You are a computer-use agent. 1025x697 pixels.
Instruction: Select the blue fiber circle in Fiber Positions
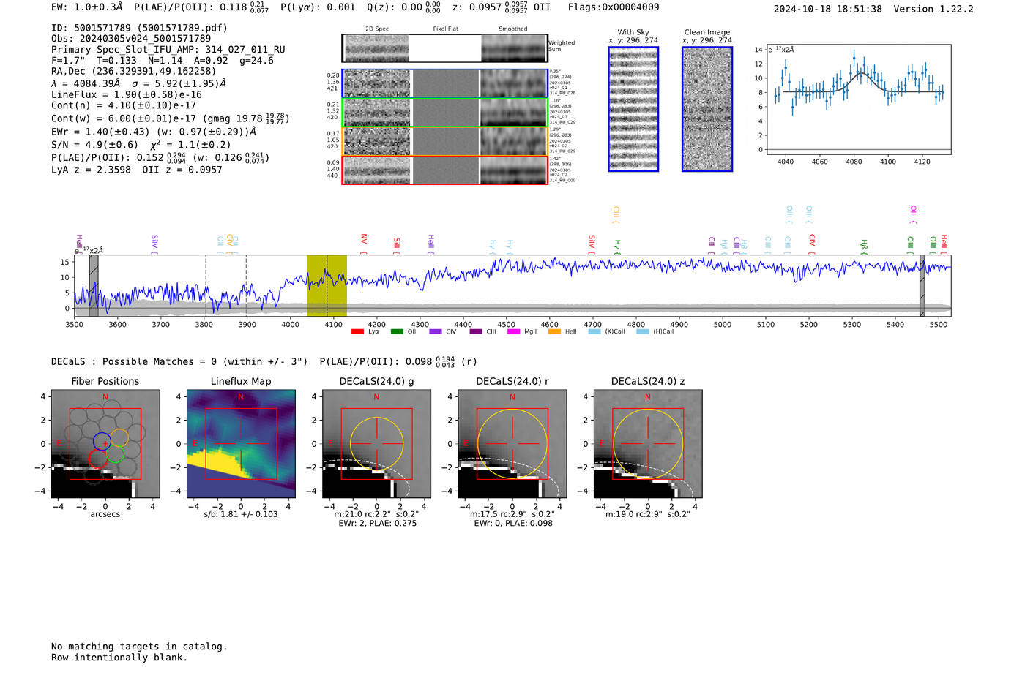[x=102, y=441]
